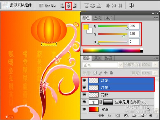Distribute horizontal centers of layers
This screenshot has height=120, width=160.
click(x=114, y=6)
